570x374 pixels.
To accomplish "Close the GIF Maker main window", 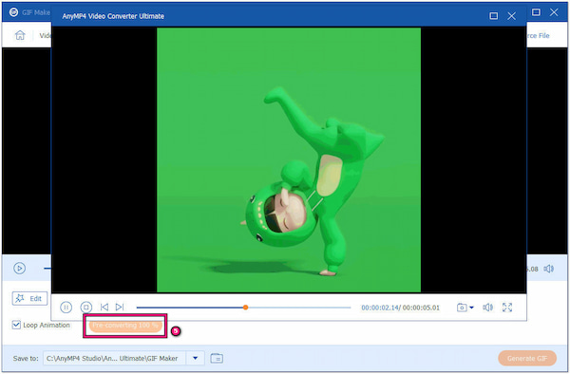I will pyautogui.click(x=554, y=12).
